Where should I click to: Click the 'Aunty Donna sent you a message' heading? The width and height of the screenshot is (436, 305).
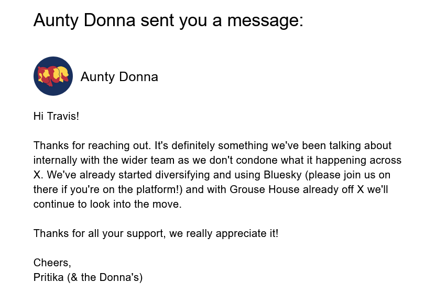click(168, 20)
